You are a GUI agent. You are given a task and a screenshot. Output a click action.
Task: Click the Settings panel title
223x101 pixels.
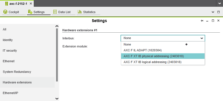pyautogui.click(x=99, y=21)
